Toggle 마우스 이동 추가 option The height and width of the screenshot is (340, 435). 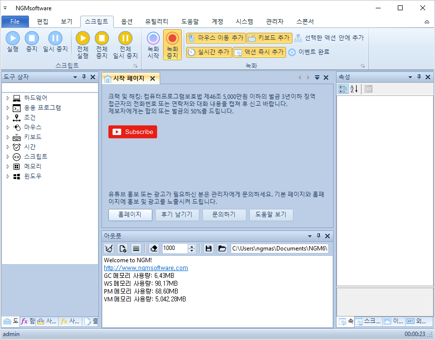[216, 38]
